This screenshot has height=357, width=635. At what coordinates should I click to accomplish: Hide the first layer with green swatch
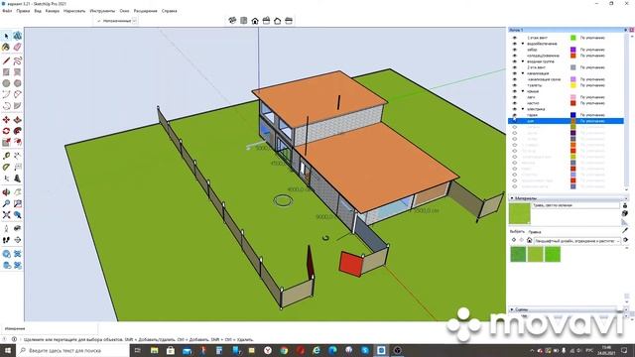click(x=515, y=38)
